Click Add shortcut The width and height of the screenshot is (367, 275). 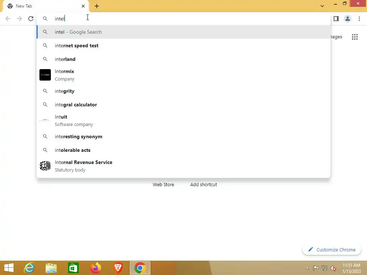click(204, 184)
